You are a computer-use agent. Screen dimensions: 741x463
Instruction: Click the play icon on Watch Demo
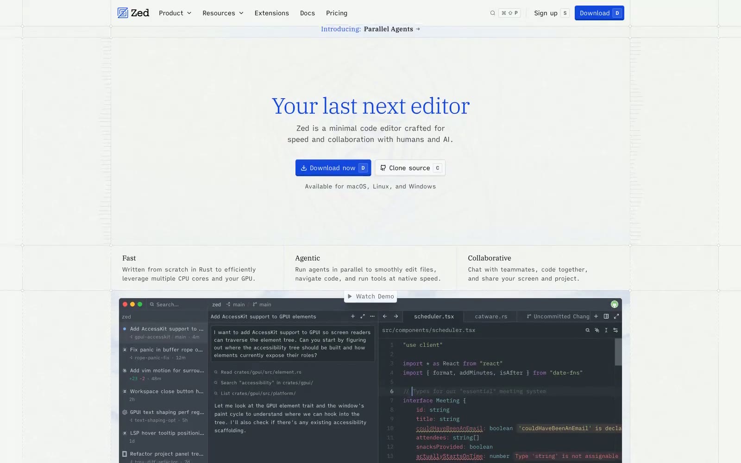click(350, 296)
